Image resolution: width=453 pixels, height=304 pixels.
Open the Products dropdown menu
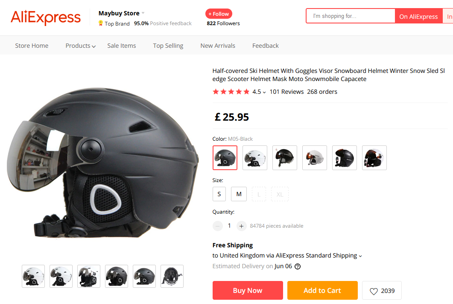click(x=80, y=46)
